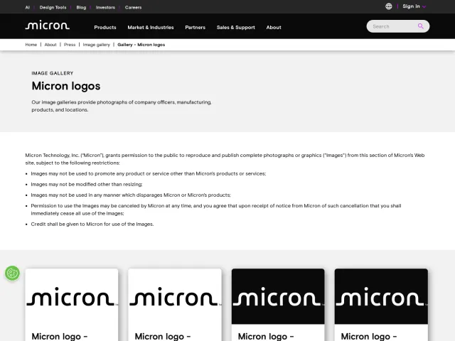Open first white-on-black Micron logo thumbnail
This screenshot has width=455, height=341.
pyautogui.click(x=278, y=296)
